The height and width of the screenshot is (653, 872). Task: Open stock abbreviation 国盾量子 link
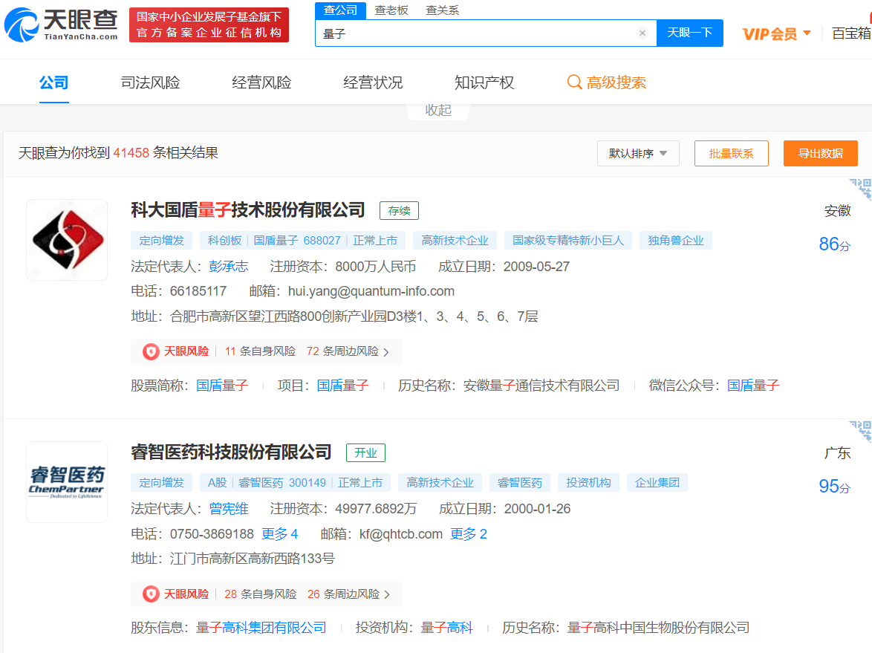click(222, 386)
